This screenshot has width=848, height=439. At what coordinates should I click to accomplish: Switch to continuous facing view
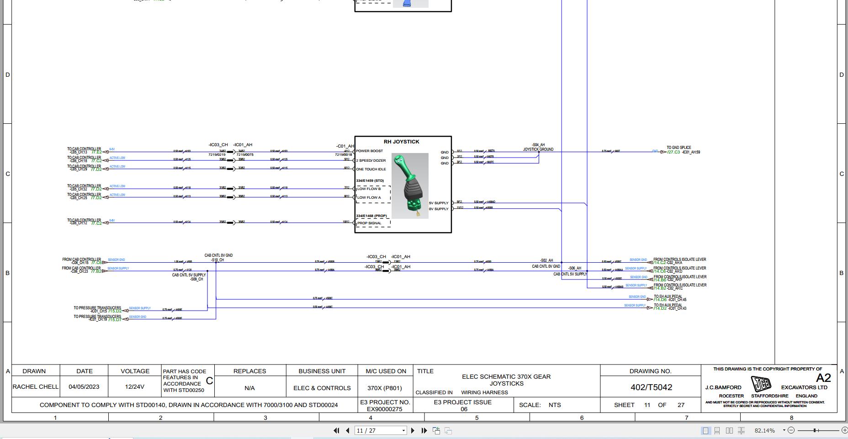point(741,430)
